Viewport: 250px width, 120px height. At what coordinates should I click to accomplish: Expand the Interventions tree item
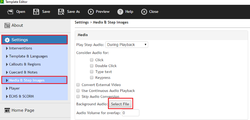[x=7, y=48]
